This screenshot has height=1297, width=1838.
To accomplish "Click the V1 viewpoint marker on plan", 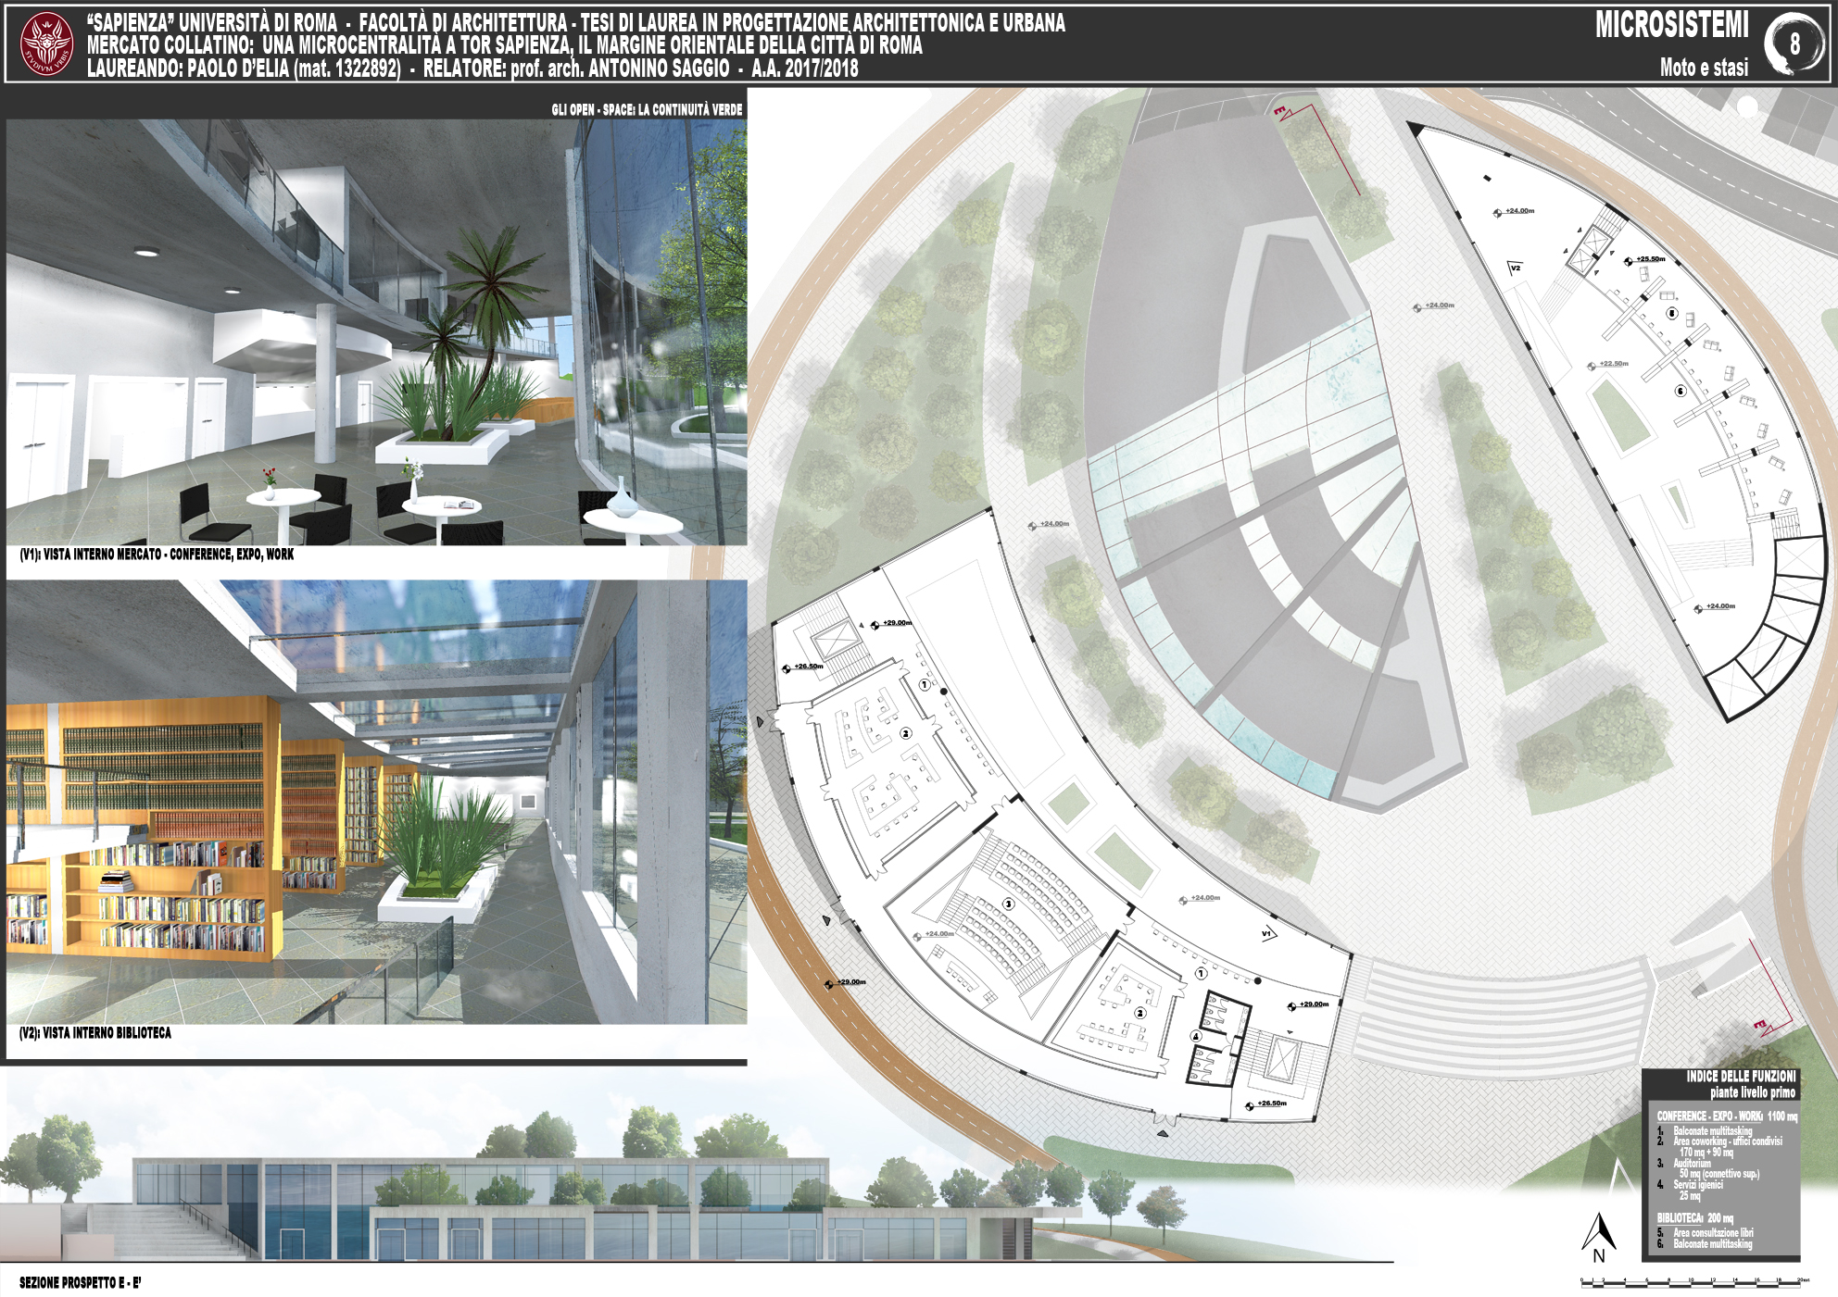I will pos(1267,934).
